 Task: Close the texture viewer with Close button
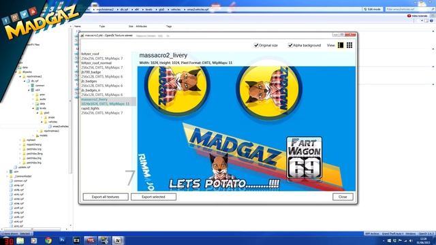pos(343,197)
